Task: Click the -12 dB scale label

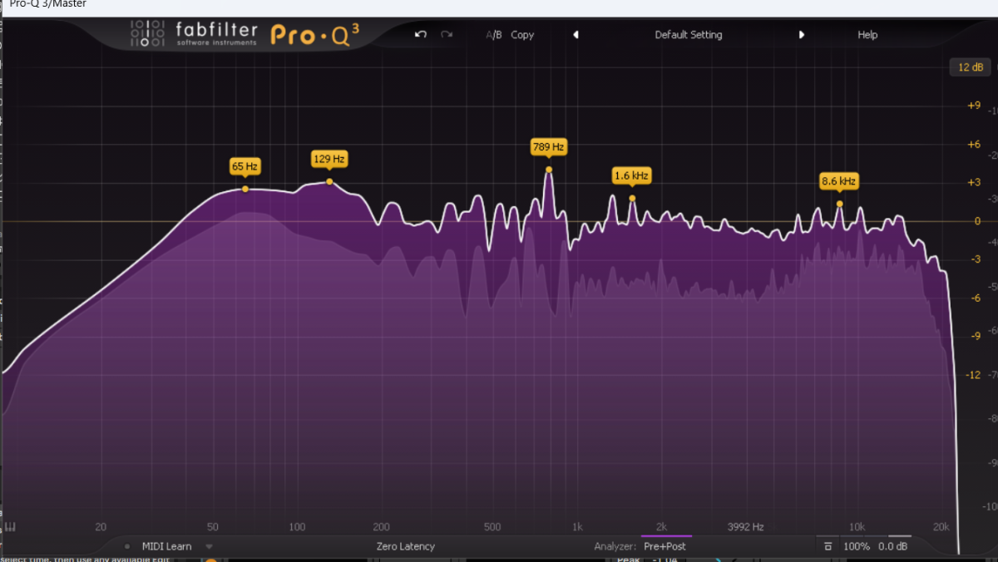Action: (x=973, y=375)
